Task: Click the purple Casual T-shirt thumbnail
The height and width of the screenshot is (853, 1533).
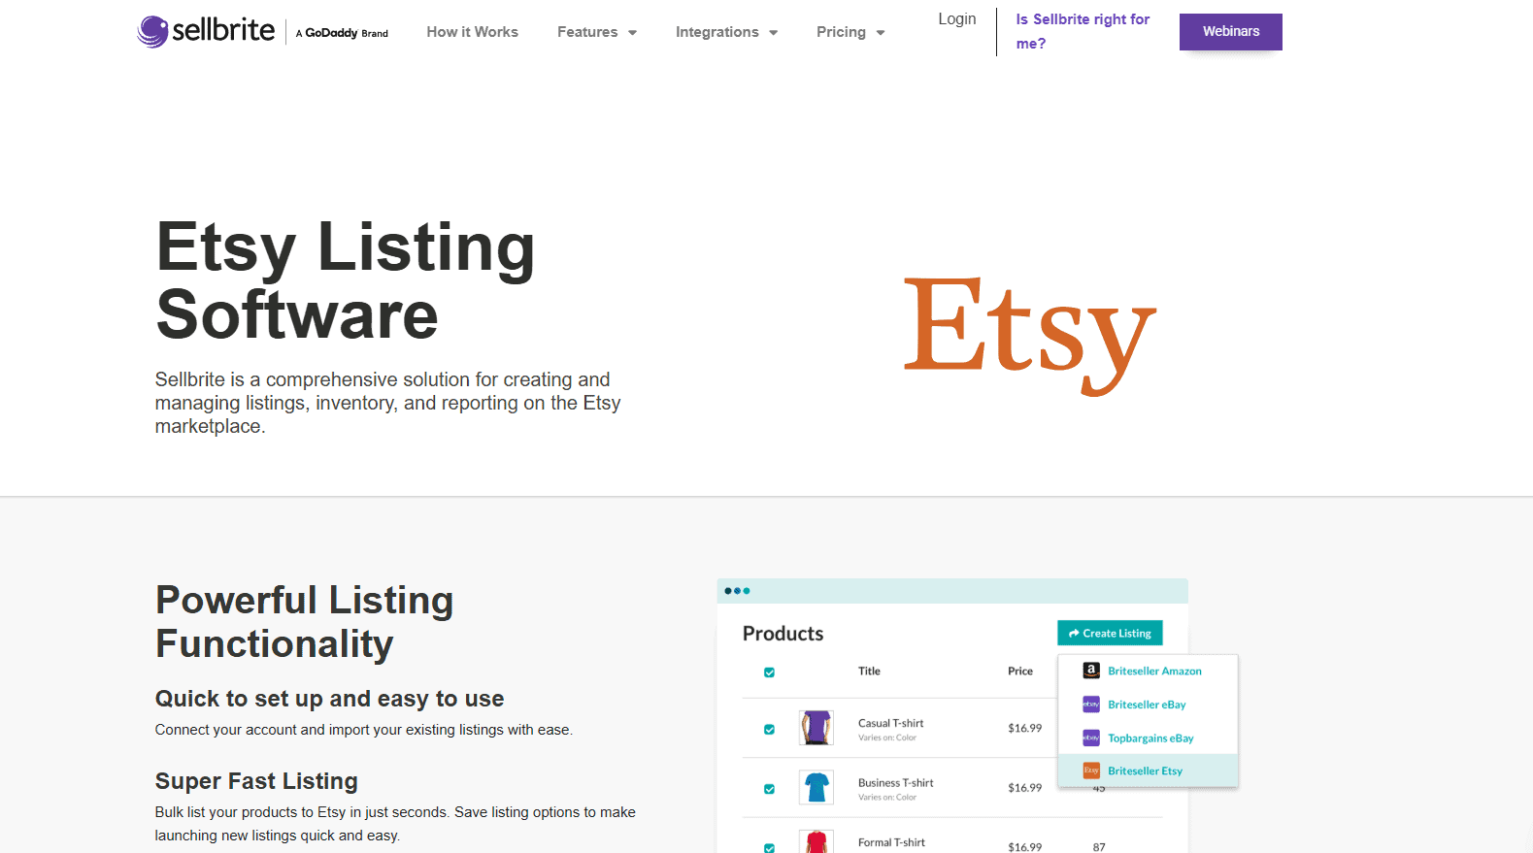Action: 816,728
